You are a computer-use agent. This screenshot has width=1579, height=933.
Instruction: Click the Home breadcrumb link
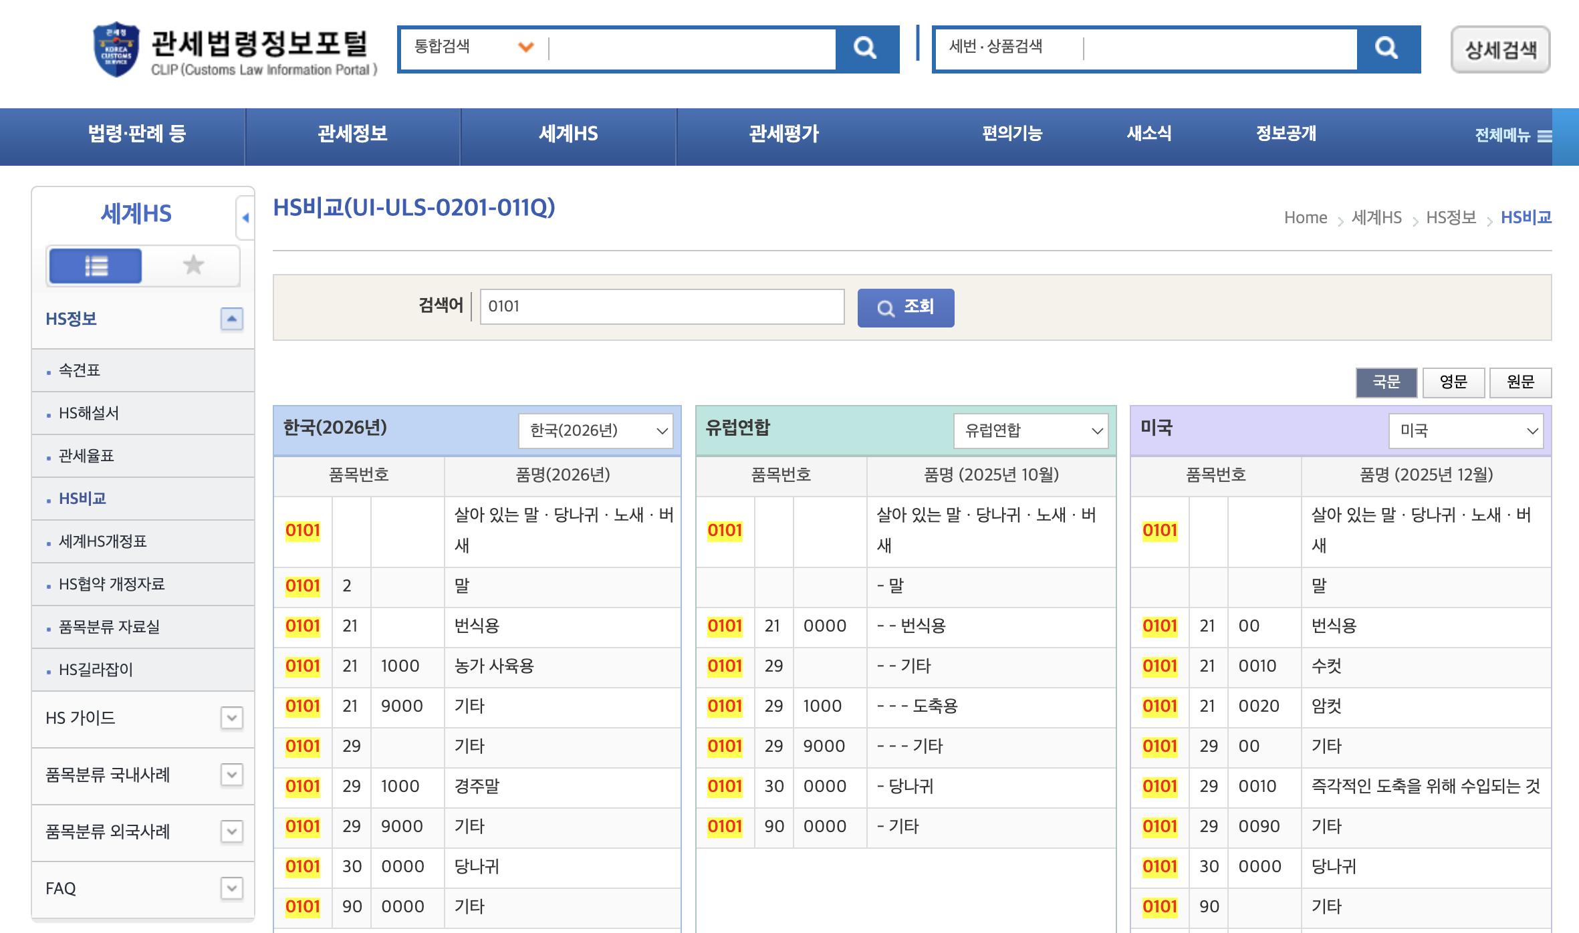click(x=1305, y=217)
